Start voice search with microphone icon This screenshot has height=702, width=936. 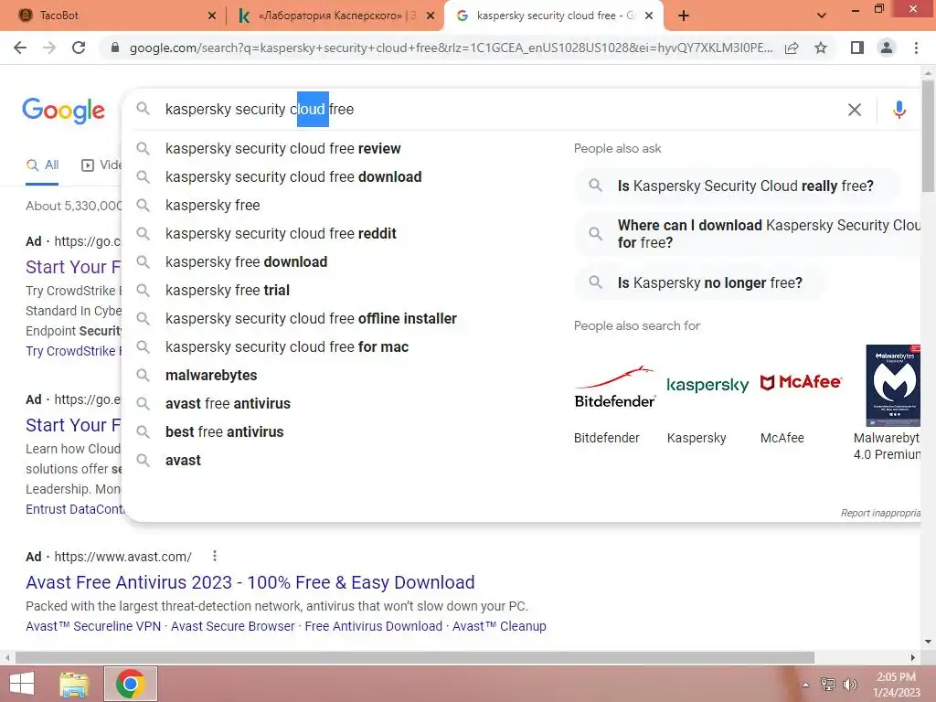tap(899, 110)
